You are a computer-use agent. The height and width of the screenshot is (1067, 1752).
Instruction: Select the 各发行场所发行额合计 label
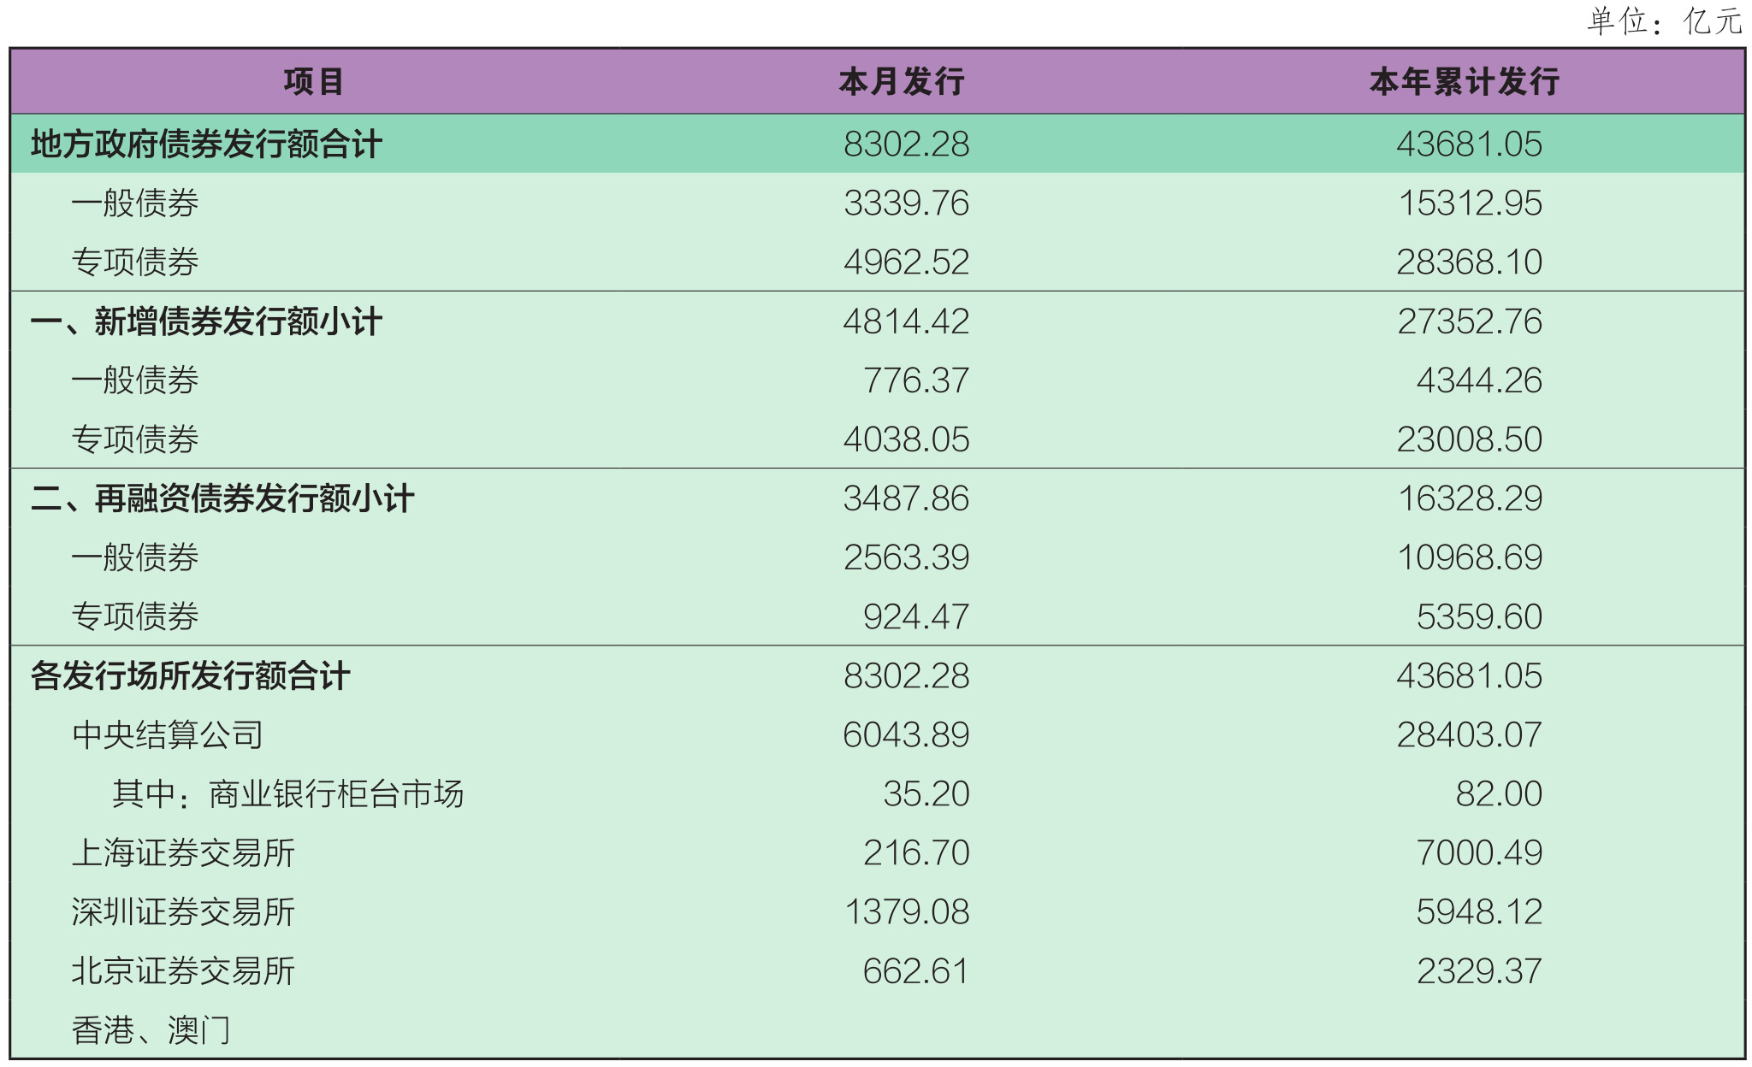[190, 676]
